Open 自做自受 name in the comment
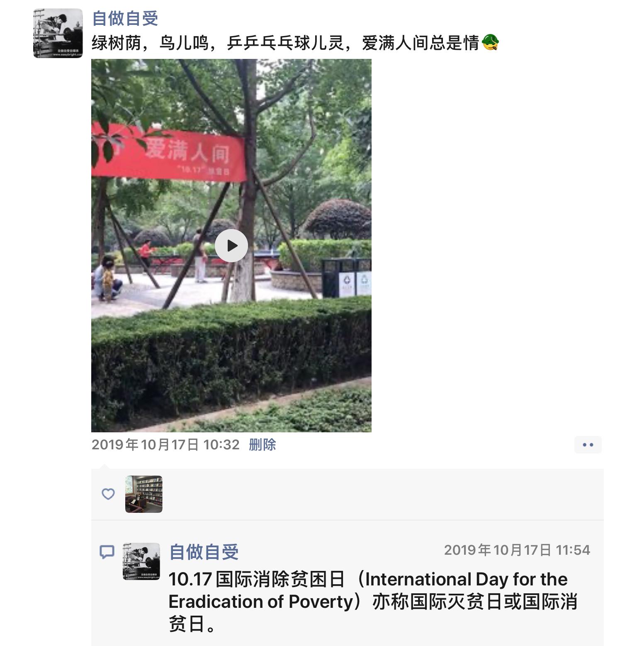Viewport: 637px width, 646px height. [x=204, y=552]
